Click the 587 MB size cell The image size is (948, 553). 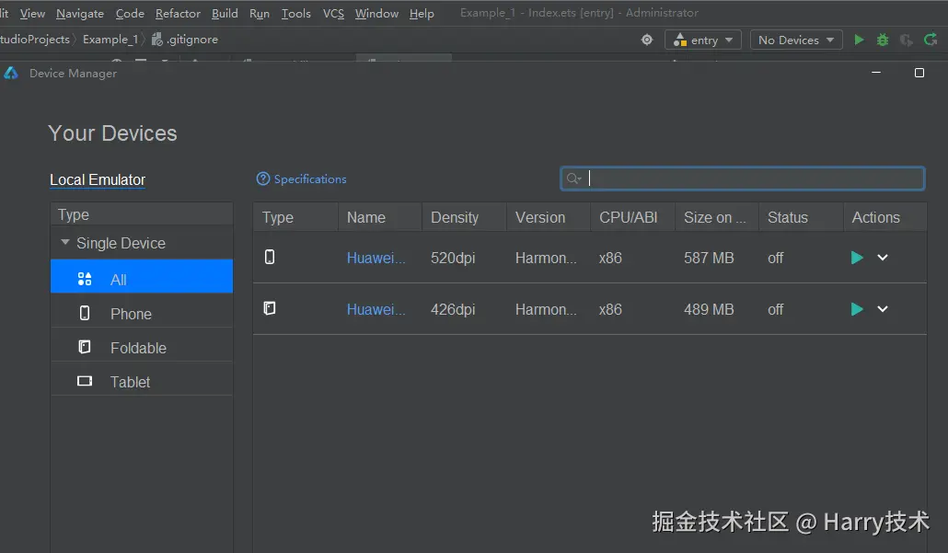(709, 258)
